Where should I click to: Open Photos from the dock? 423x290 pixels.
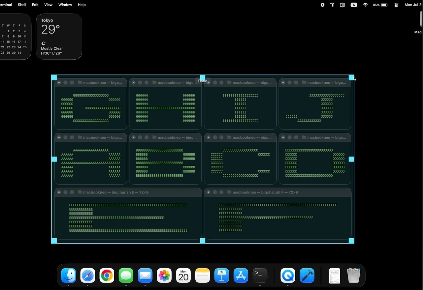(164, 275)
